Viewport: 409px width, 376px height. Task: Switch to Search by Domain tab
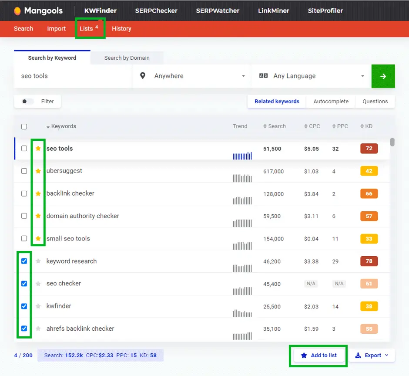[127, 58]
